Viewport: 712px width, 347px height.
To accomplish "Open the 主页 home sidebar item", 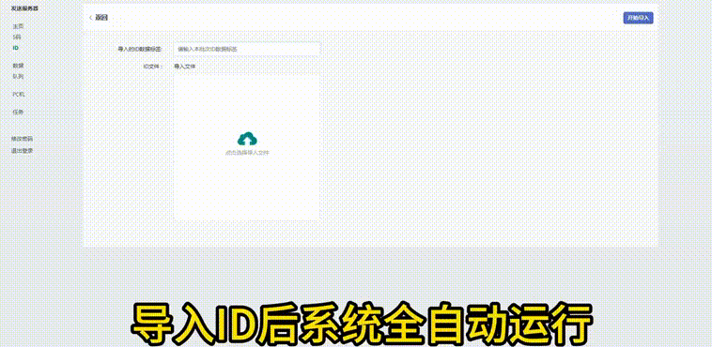I will 18,26.
